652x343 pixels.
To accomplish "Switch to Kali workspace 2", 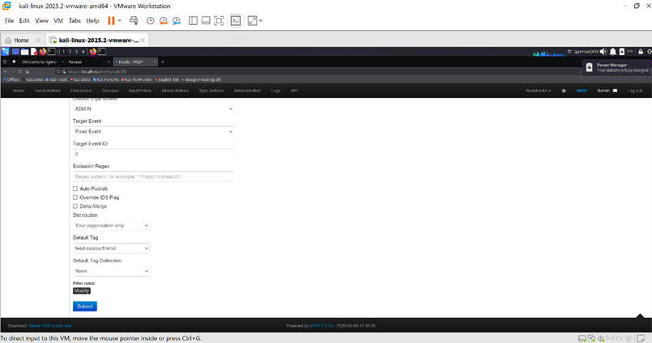I will (x=70, y=52).
